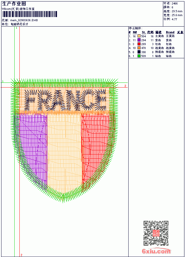Screen dimensions: 185x257
Task: Click the studio name Wilcom(汇京)装饰工作室
Action: pos(18,9)
